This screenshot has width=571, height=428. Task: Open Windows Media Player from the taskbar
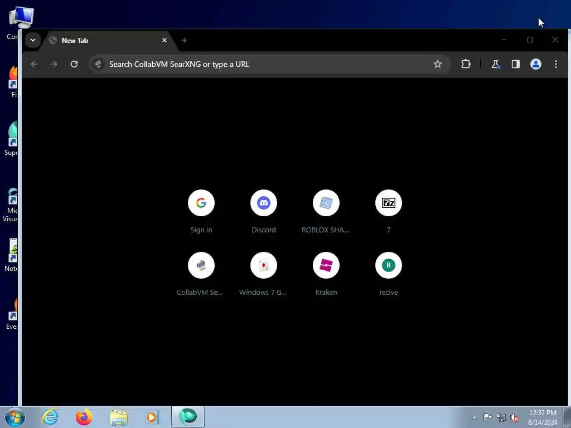(x=153, y=417)
